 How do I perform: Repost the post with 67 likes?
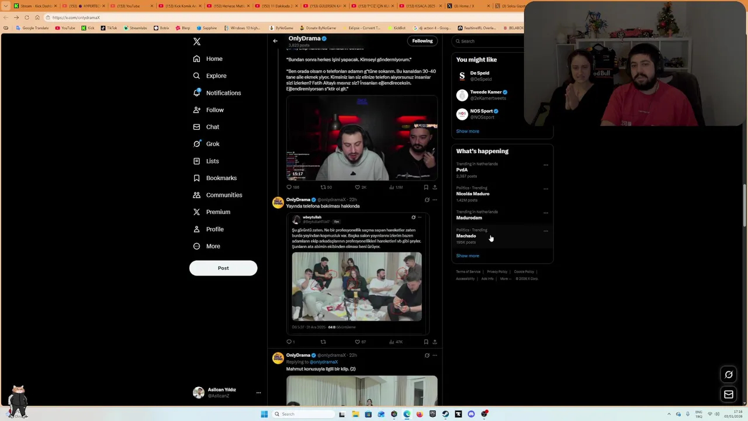323,341
